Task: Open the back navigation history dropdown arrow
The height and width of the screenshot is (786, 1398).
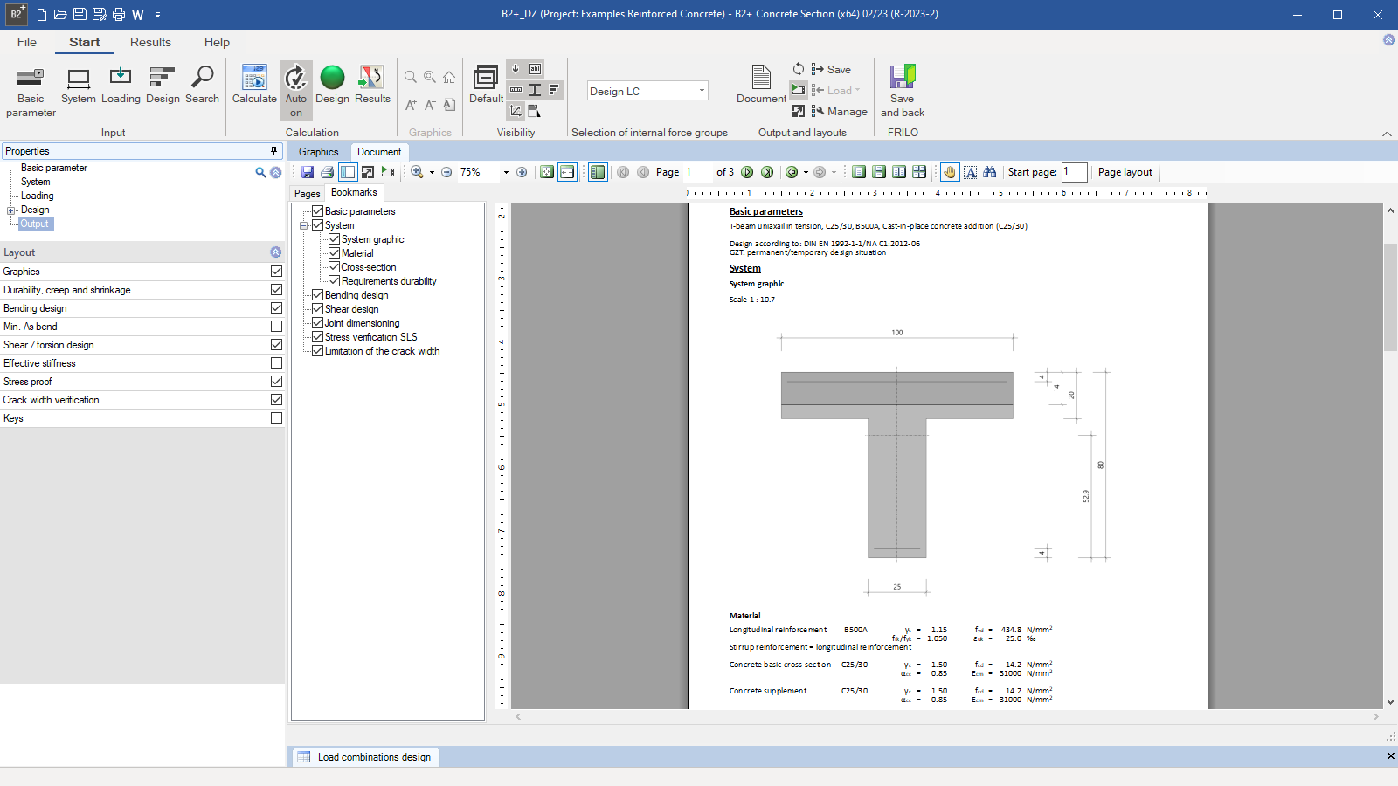Action: [806, 172]
